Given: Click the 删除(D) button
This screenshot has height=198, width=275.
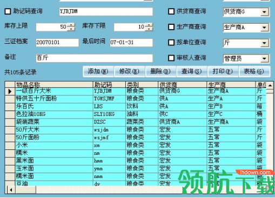Looking at the screenshot, I should [x=160, y=71].
